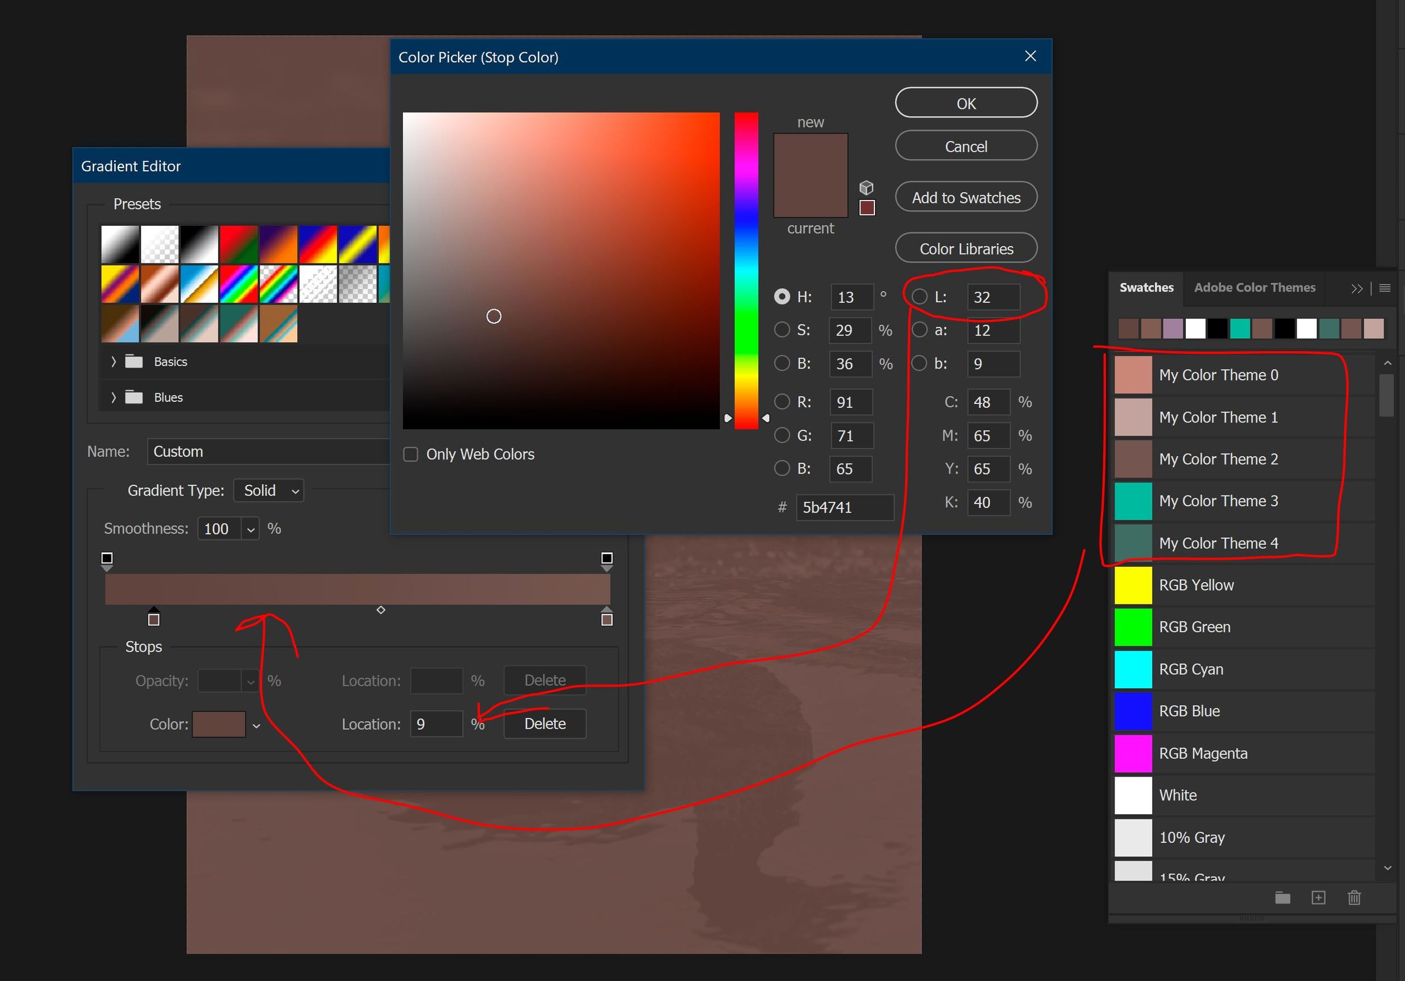1405x981 pixels.
Task: Create a new swatch group folder
Action: tap(1283, 898)
